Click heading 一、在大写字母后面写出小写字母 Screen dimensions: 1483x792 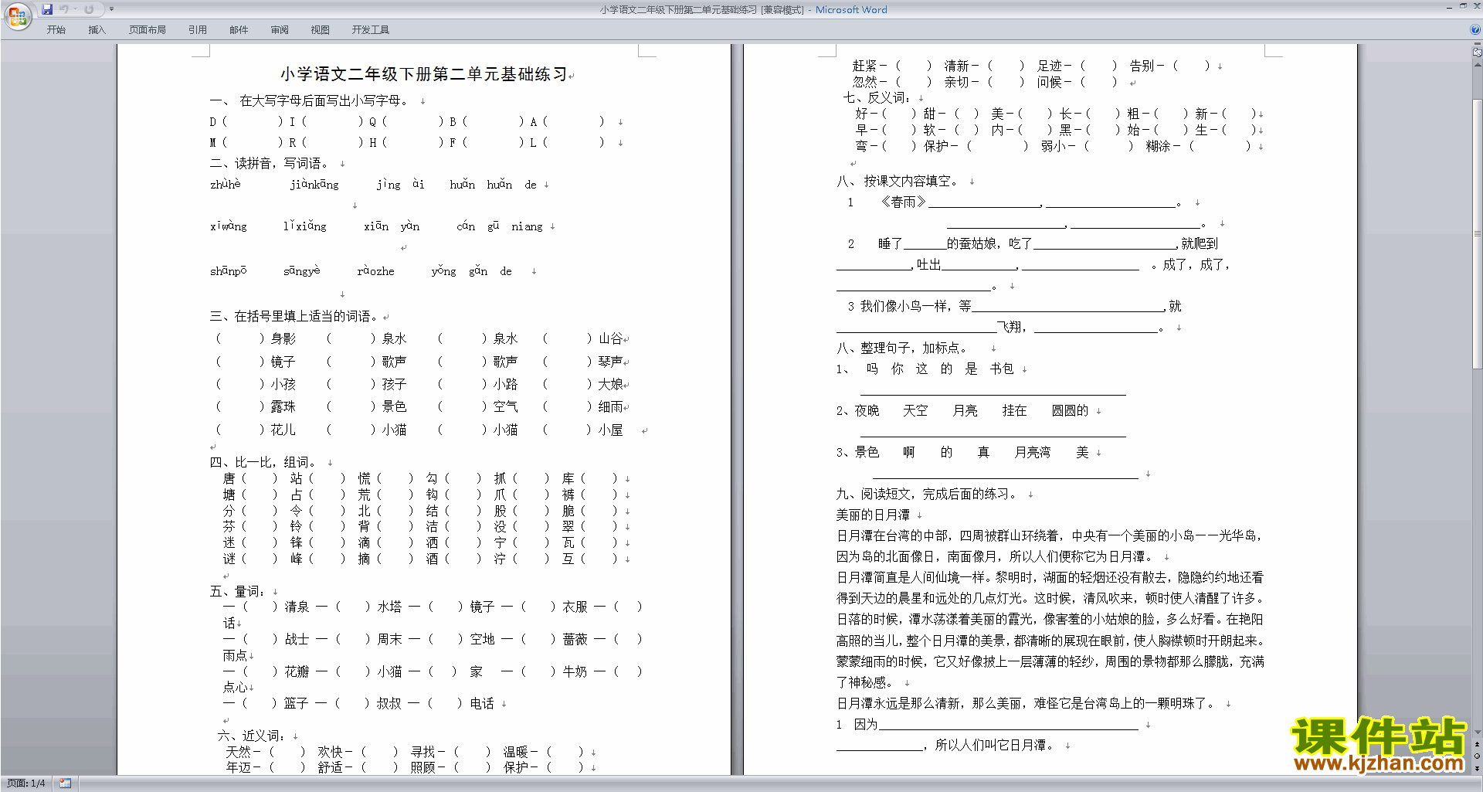309,101
